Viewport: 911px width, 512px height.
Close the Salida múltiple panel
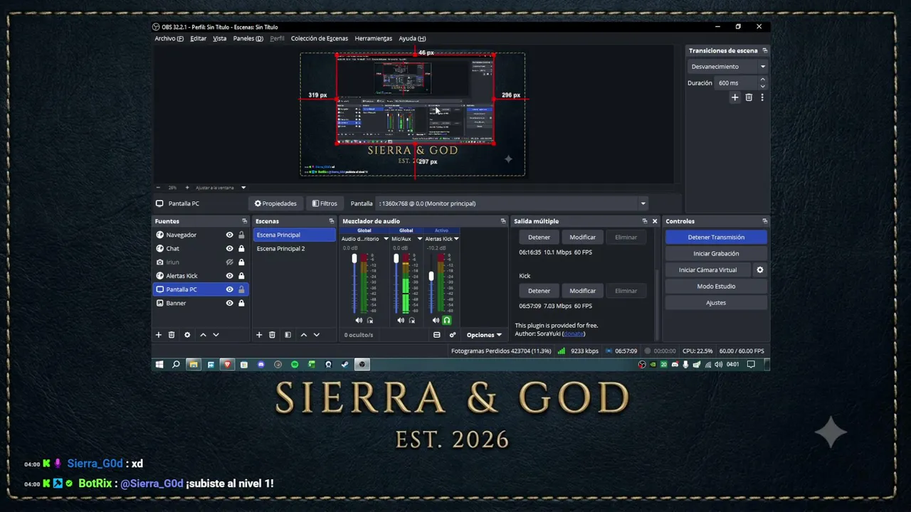click(655, 221)
